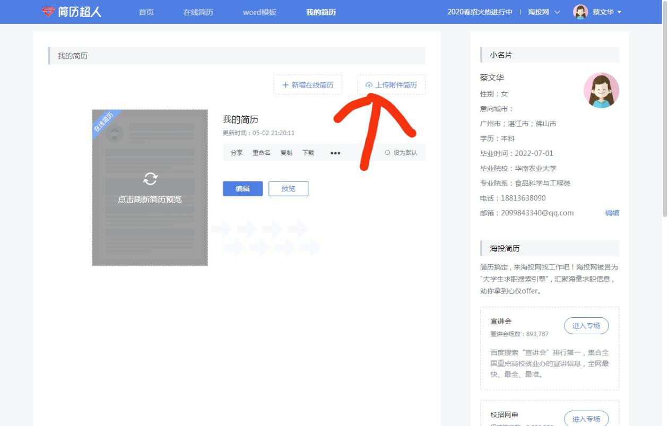Click the 分享 link under 我的简历

pos(237,153)
